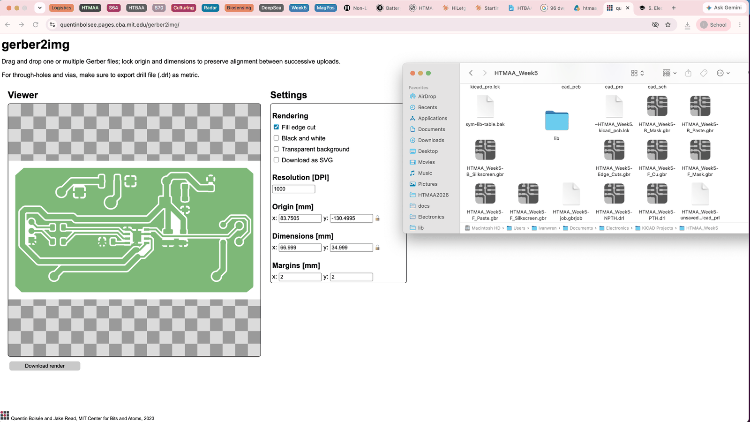Open Finder group-by dropdown
The height and width of the screenshot is (422, 750).
[x=670, y=73]
